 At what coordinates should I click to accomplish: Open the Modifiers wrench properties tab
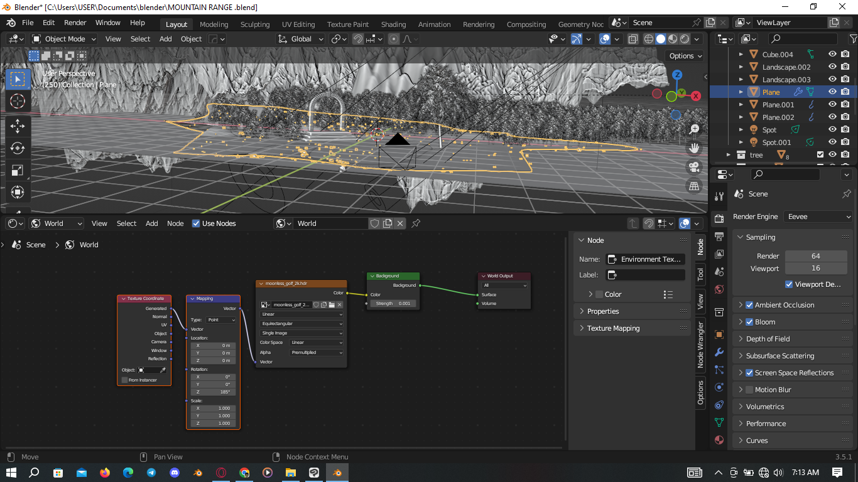719,352
